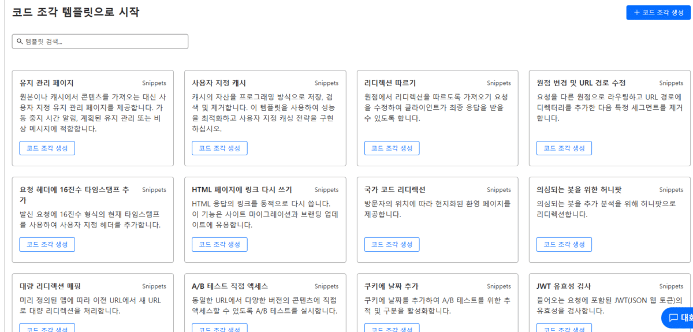Click the 템플릿 검색 search field

[100, 42]
